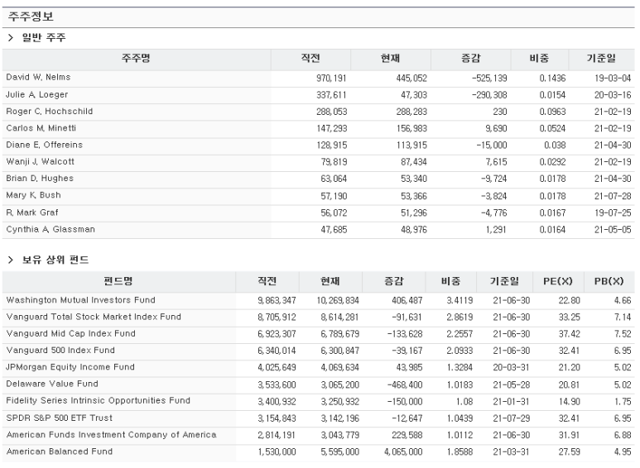Viewport: 640px width, 468px height.
Task: Click Delaware Value Fund name
Action: [x=52, y=384]
